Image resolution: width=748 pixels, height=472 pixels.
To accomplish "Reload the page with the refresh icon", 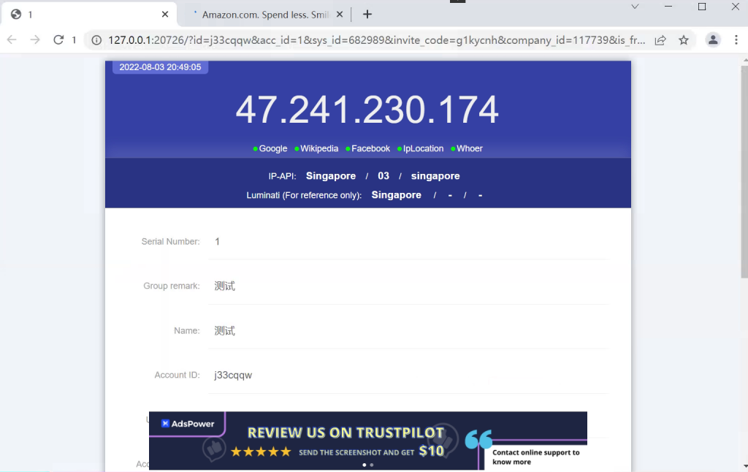I will (x=58, y=40).
